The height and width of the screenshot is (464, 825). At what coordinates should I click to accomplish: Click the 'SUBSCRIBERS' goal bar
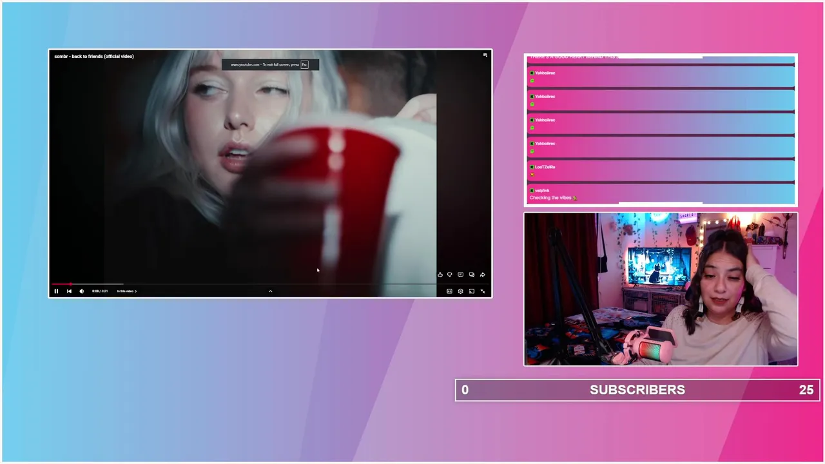click(x=637, y=390)
